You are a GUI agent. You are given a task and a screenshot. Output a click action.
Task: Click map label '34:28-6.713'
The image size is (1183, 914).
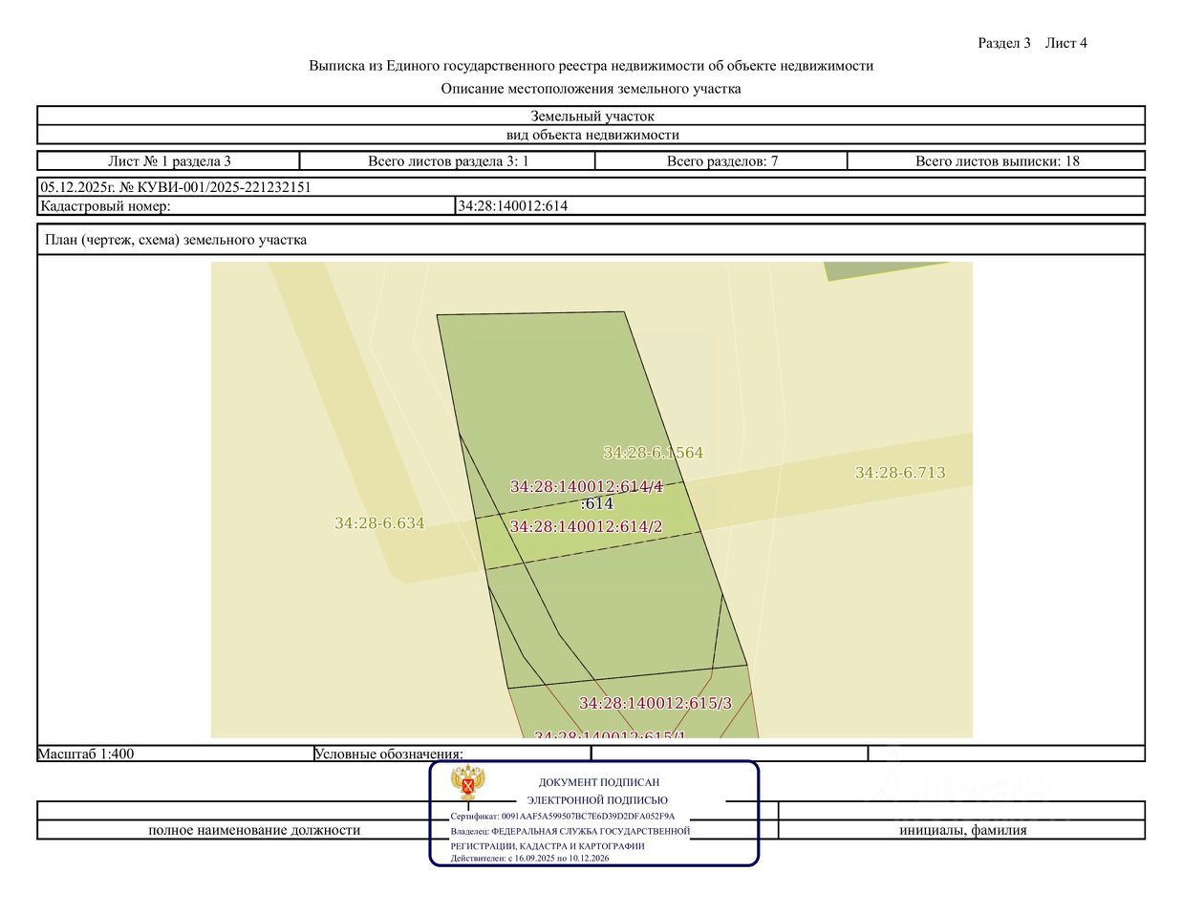pyautogui.click(x=900, y=472)
